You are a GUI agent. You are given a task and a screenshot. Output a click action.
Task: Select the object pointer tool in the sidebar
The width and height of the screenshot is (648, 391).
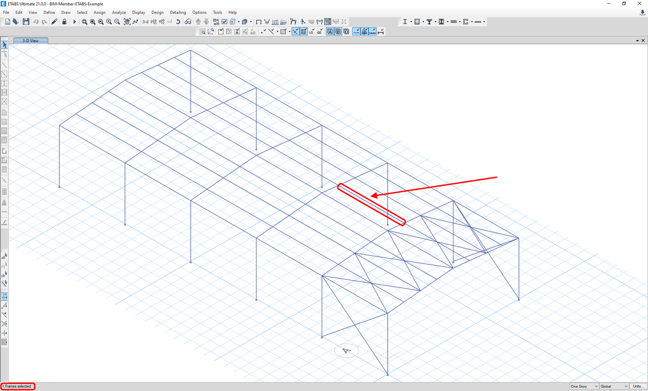click(x=4, y=45)
